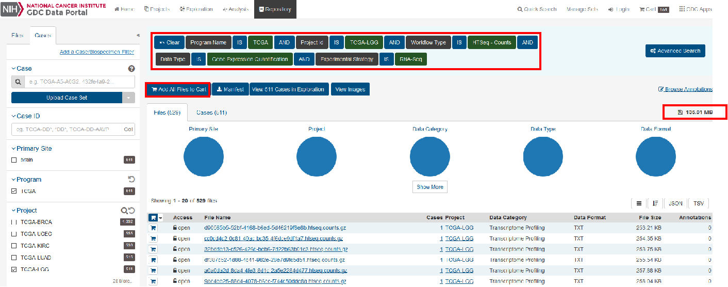Remove the TCGA-LGG value filter chip
The width and height of the screenshot is (728, 287).
click(x=364, y=42)
